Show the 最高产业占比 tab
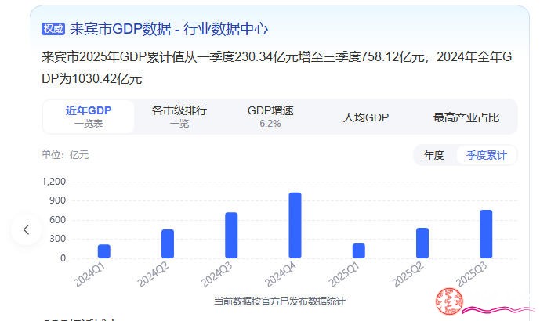This screenshot has height=321, width=540. tap(466, 117)
